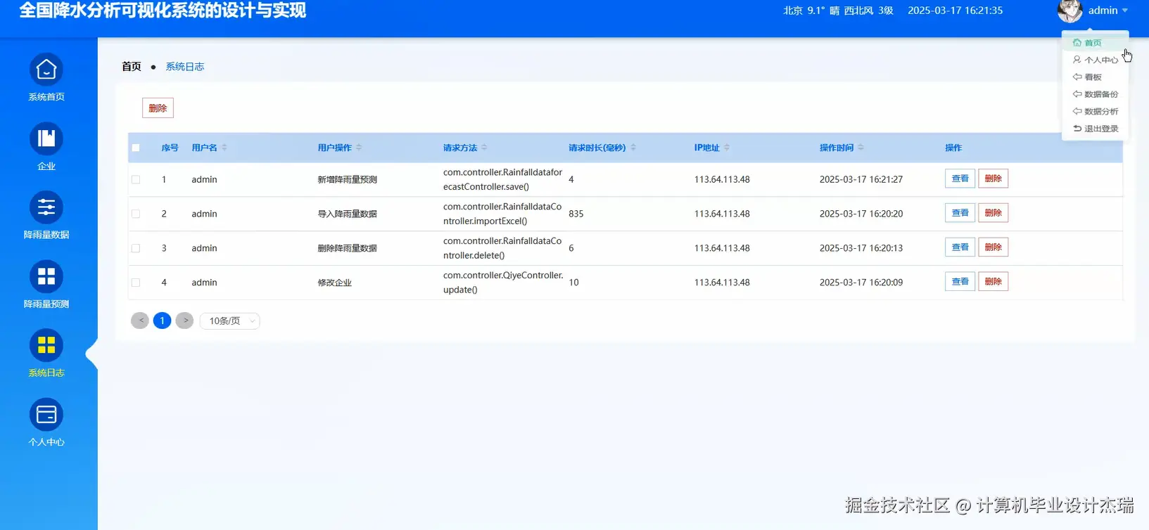Check the row 4 修改企业 checkbox
This screenshot has width=1149, height=530.
coord(136,283)
